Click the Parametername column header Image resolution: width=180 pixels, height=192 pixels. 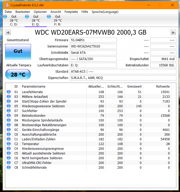(x=53, y=87)
